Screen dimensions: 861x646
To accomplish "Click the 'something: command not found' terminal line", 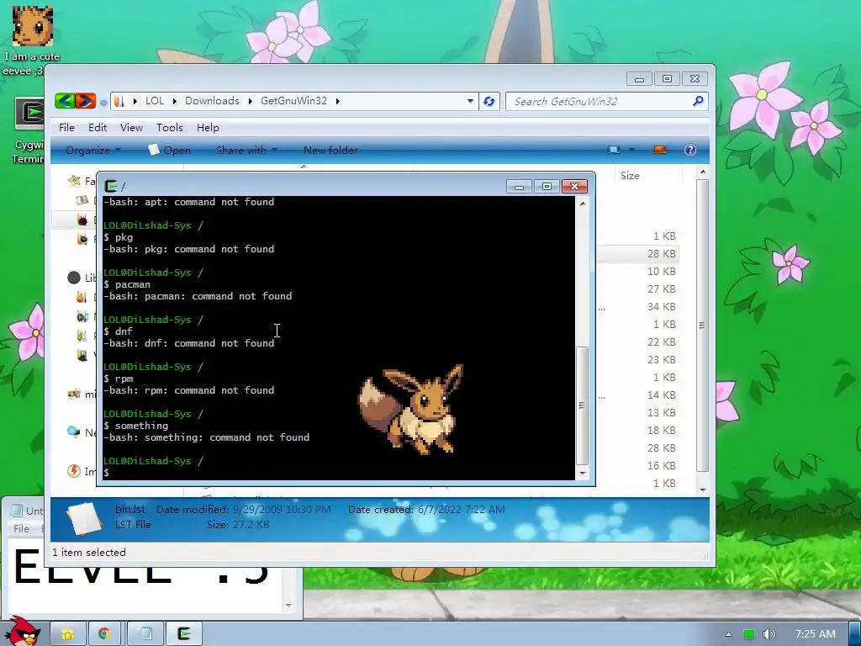I will [x=207, y=437].
